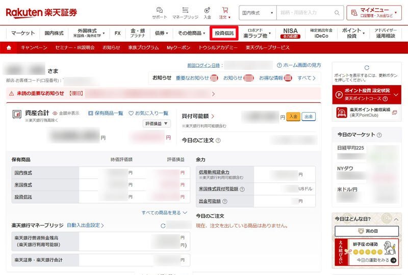Open the お気に入り一覧 heart link
Image resolution: width=408 pixels, height=275 pixels.
click(x=148, y=114)
